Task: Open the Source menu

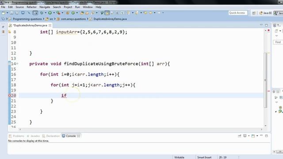Action: tap(19, 7)
